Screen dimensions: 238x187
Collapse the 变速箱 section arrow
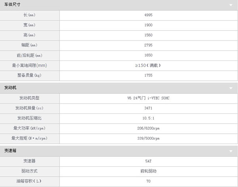(x=231, y=151)
